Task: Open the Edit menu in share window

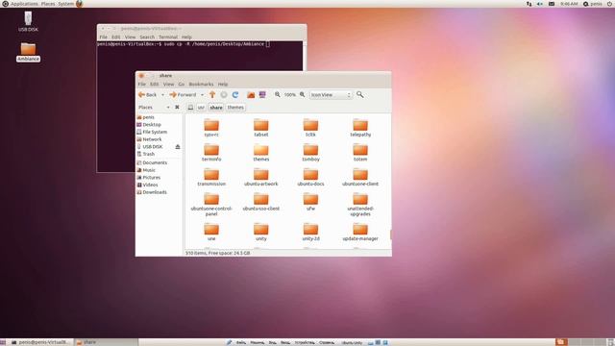Action: coord(154,85)
